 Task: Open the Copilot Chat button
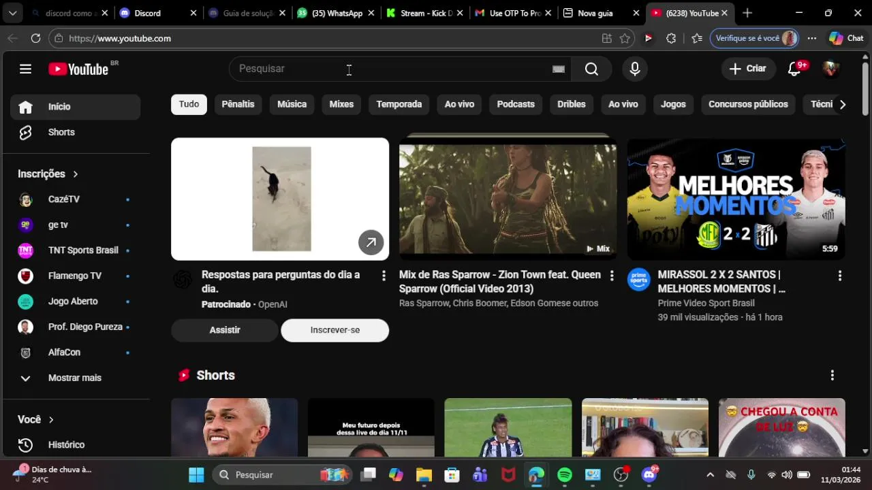(x=846, y=38)
